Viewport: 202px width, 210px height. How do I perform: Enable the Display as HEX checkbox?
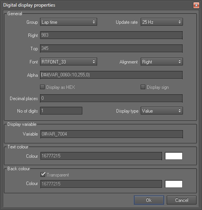(42, 87)
